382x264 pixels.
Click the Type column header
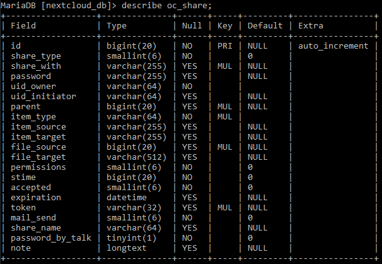[x=117, y=26]
